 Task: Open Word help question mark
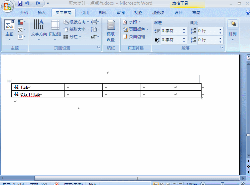pos(248,12)
